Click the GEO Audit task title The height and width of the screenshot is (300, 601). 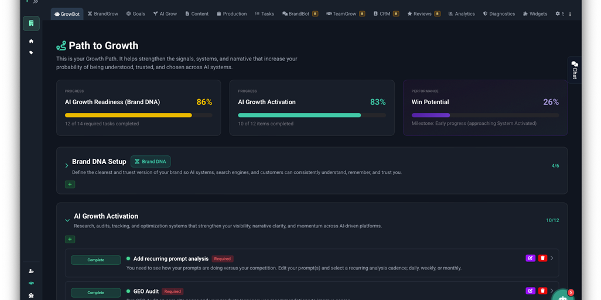coord(146,291)
